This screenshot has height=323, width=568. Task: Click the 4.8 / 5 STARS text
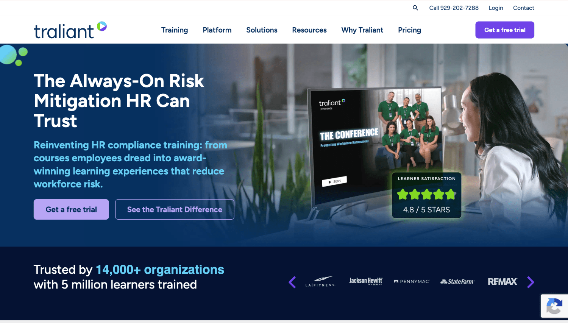click(426, 210)
